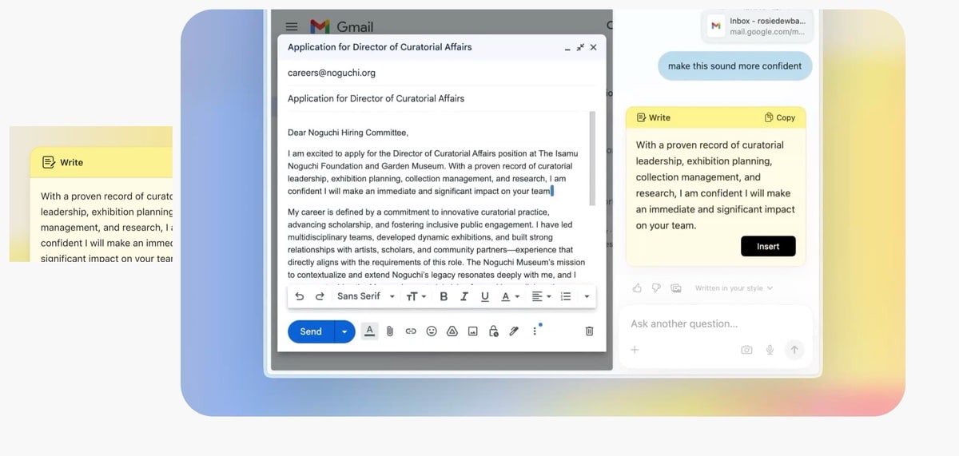Toggle bold formatting
Viewport: 959px width, 456px height.
pyautogui.click(x=444, y=296)
